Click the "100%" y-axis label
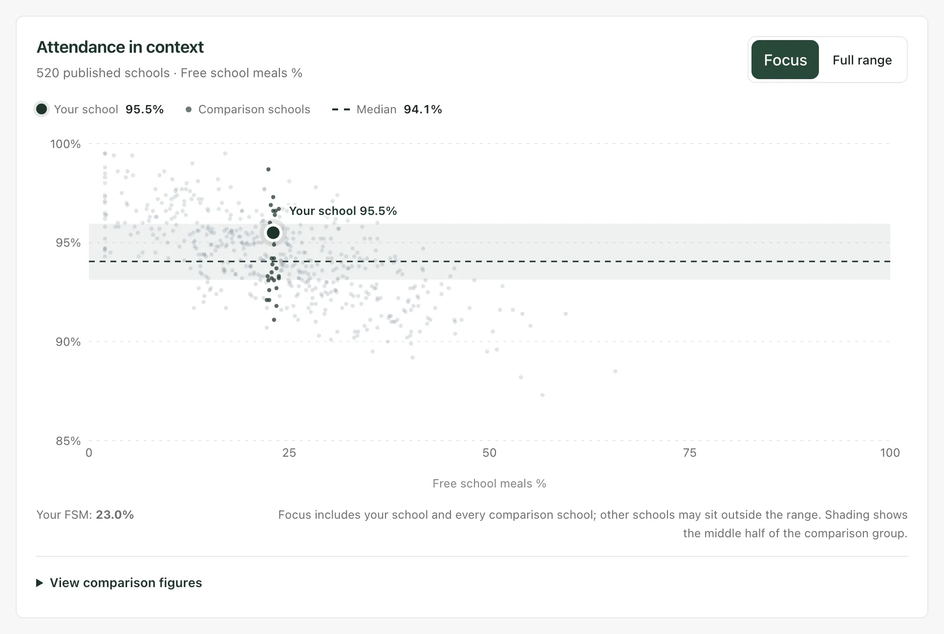 (65, 144)
